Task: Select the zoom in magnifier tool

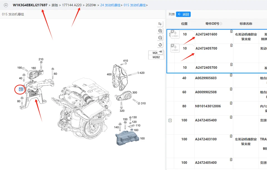Action: pyautogui.click(x=160, y=31)
